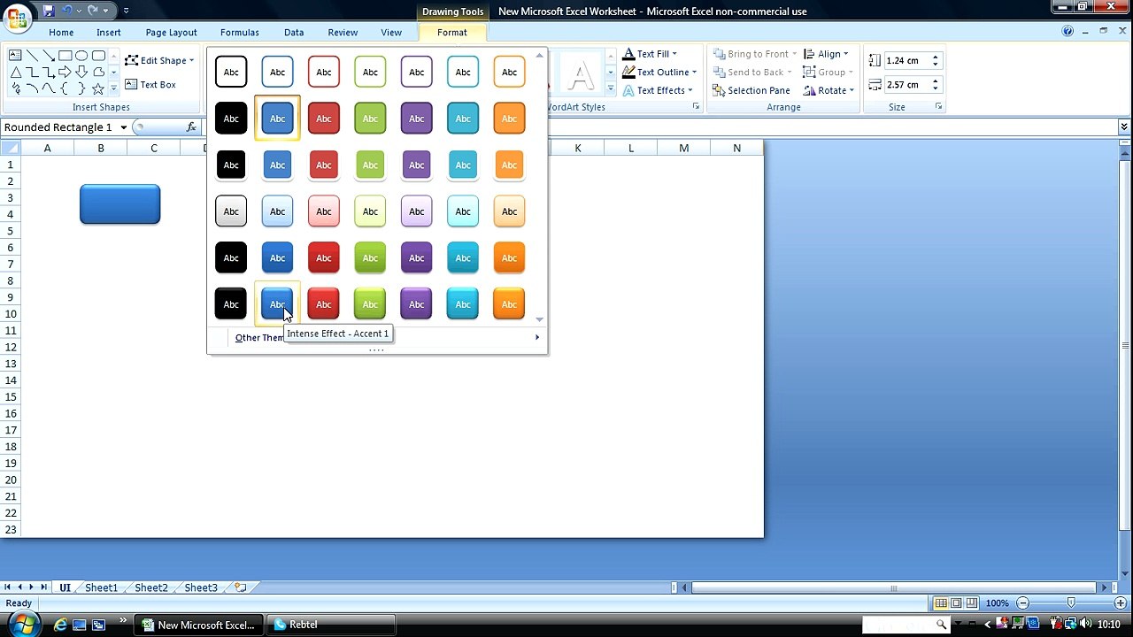Select the 5-point star shape
The width and height of the screenshot is (1133, 637).
(x=97, y=88)
